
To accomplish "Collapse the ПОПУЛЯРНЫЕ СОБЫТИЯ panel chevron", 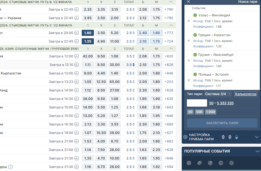I will pos(257,151).
